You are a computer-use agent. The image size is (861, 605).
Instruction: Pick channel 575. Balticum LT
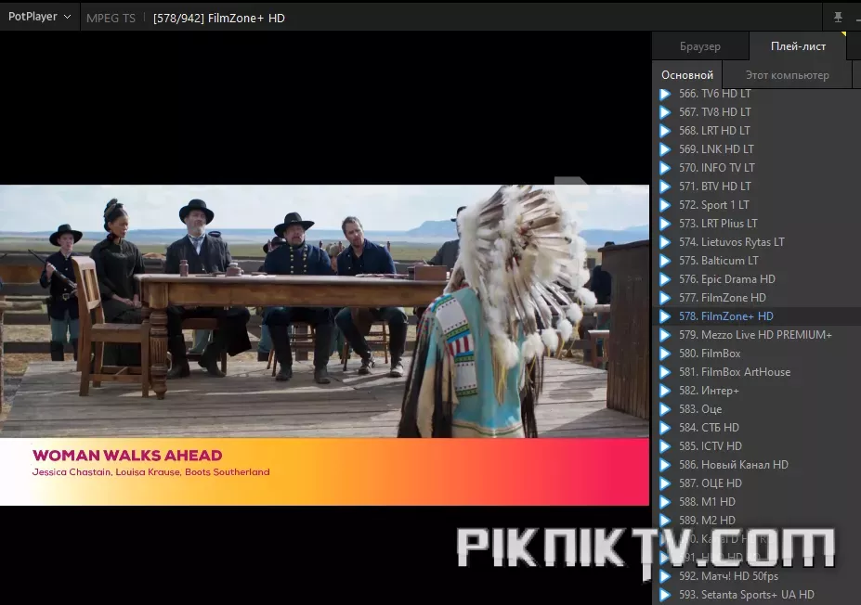pos(718,261)
